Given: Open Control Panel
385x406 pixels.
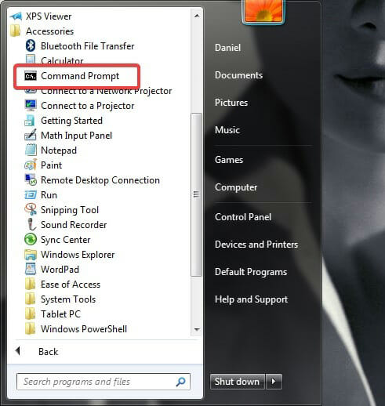Looking at the screenshot, I should 243,217.
